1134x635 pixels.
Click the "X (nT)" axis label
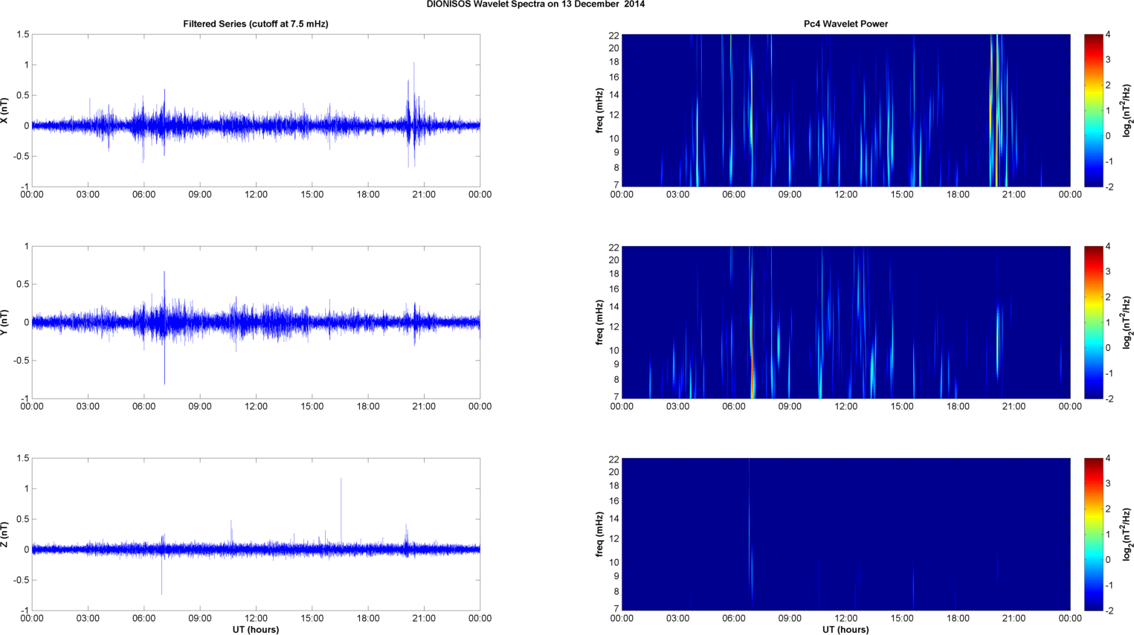point(4,110)
